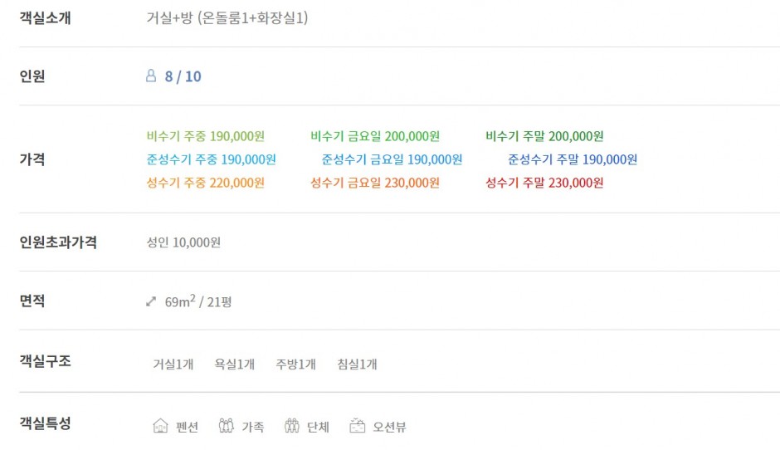Click the 거실1개 room structure tag
Image resolution: width=780 pixels, height=450 pixels.
[173, 364]
